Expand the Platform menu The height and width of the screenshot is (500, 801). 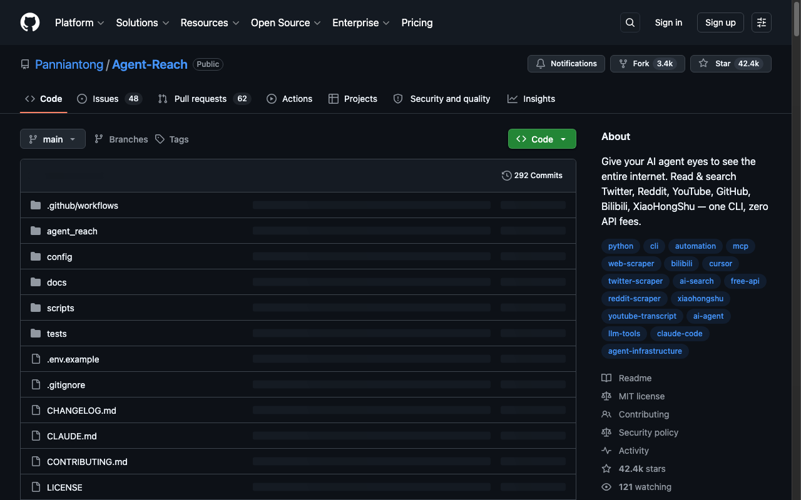pyautogui.click(x=79, y=22)
